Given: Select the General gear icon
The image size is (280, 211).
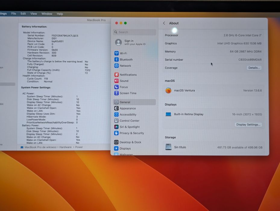Looking at the screenshot, I should 116,102.
